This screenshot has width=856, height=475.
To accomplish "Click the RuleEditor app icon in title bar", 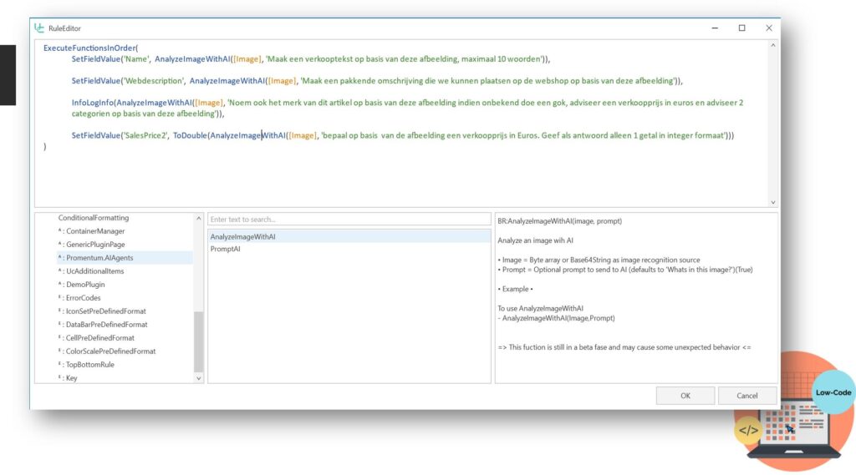I will tap(39, 28).
